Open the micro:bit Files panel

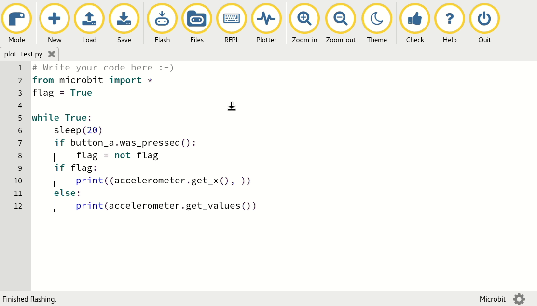pos(197,19)
